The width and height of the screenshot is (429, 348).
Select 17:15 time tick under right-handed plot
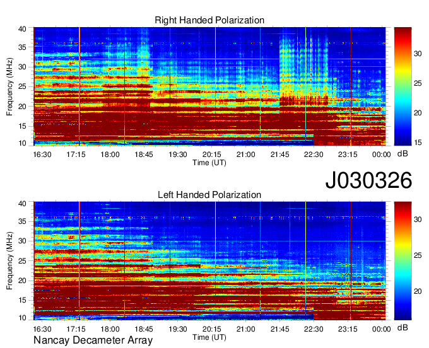[x=76, y=154]
